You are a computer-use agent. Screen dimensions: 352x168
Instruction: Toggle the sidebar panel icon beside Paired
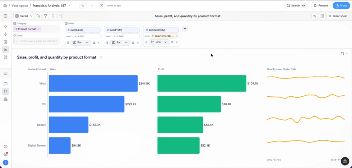point(6,16)
